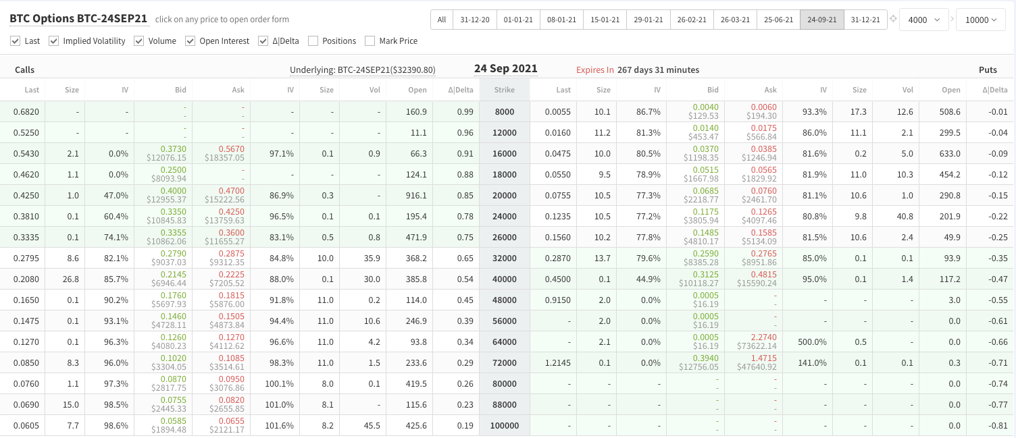Image resolution: width=1016 pixels, height=438 pixels.
Task: Click put bid price 0.0515
Action: 707,170
